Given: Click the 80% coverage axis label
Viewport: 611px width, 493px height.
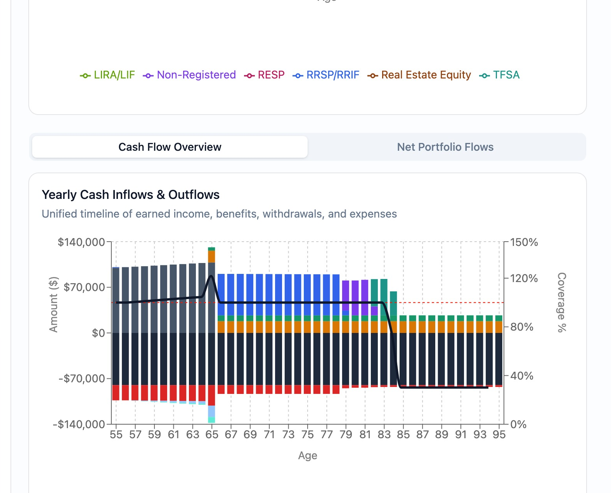Looking at the screenshot, I should [x=522, y=327].
